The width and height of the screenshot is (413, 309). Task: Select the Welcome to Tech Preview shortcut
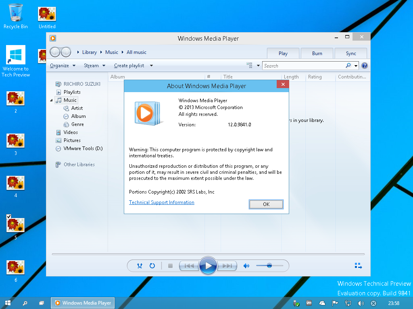tap(16, 62)
